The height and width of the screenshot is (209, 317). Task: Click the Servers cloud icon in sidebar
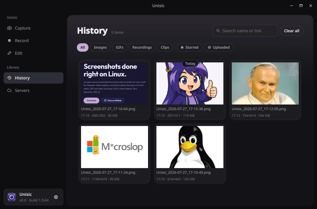tap(9, 90)
